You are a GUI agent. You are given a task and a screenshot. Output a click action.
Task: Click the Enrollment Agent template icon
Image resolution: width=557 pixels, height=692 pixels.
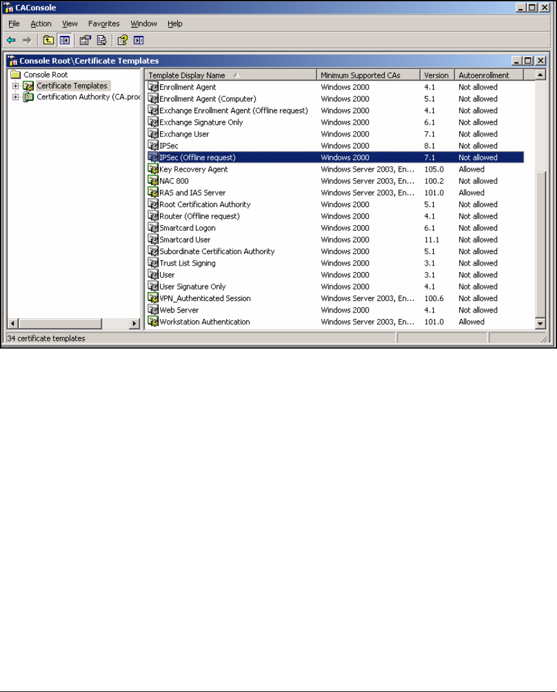[x=153, y=86]
